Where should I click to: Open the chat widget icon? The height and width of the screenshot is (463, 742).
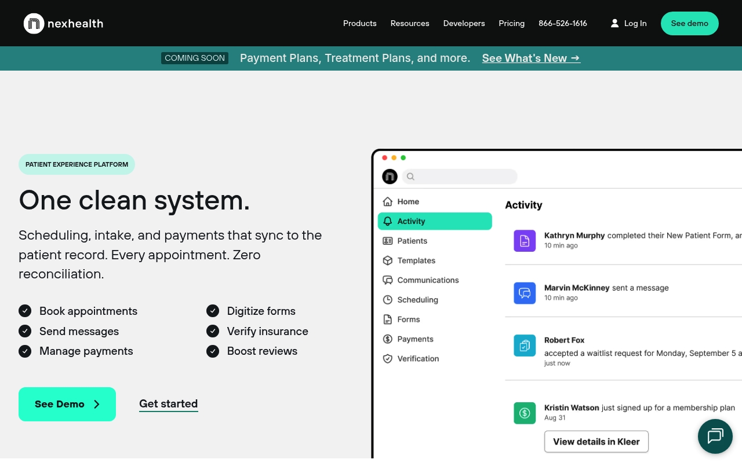pos(715,436)
